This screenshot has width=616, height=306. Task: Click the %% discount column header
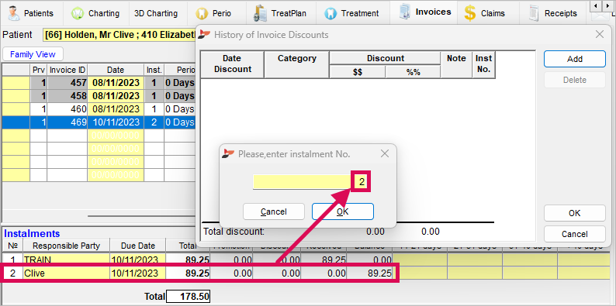(413, 72)
